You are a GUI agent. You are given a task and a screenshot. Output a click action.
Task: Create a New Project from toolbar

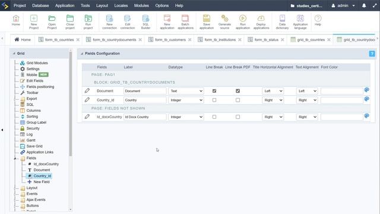point(34,22)
